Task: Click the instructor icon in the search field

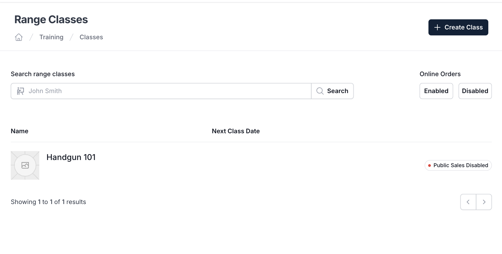Action: tap(20, 91)
